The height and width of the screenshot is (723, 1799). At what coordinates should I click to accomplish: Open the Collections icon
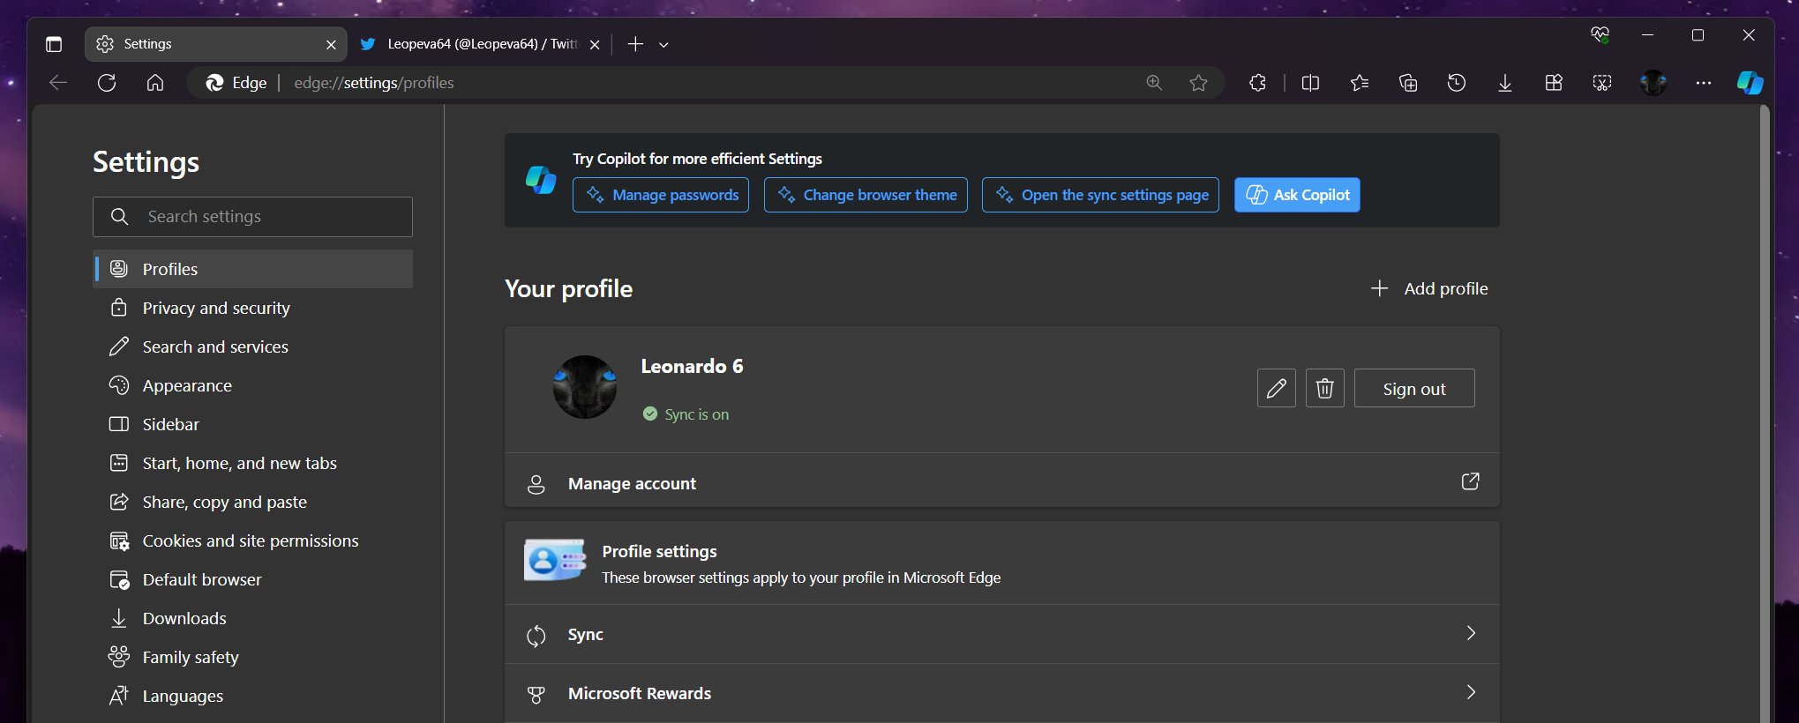click(1407, 83)
